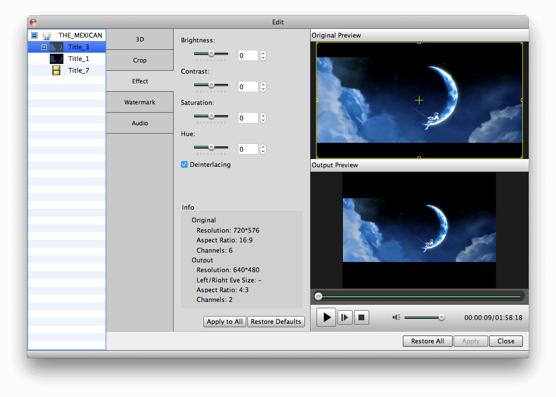The image size is (556, 397).
Task: Select the Effect tab
Action: (x=139, y=81)
